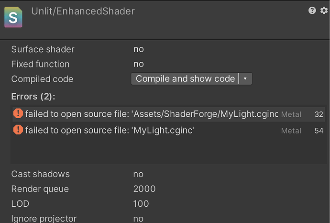Click line number 54 of second error

click(x=319, y=131)
